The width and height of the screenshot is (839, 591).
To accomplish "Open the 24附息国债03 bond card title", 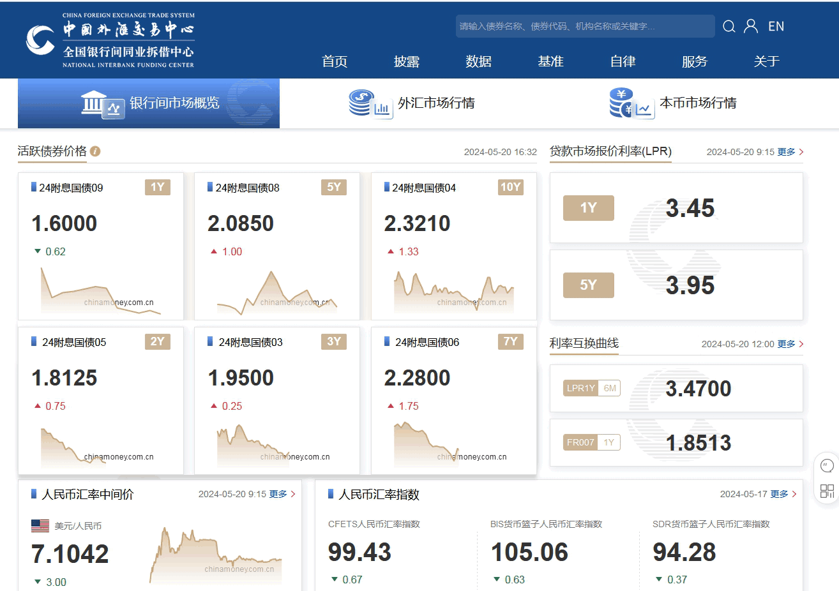I will point(250,342).
